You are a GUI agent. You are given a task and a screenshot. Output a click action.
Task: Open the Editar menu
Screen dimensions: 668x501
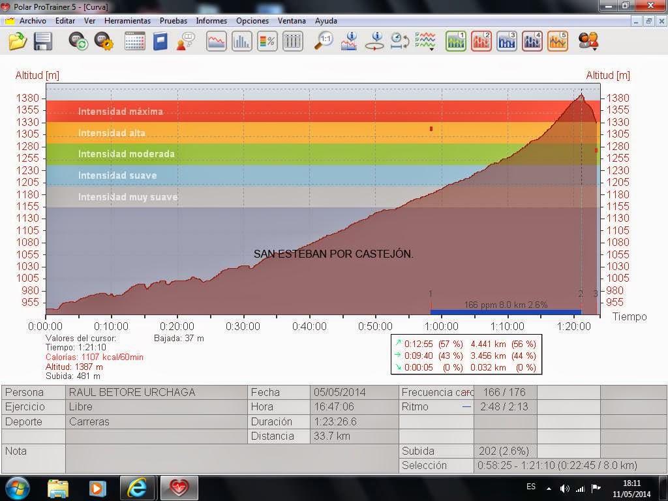click(x=65, y=20)
